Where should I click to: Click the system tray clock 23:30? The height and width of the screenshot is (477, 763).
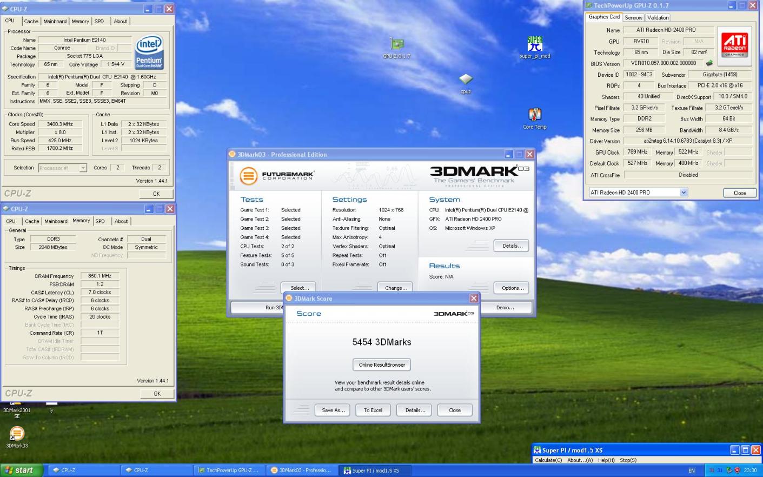tap(750, 471)
